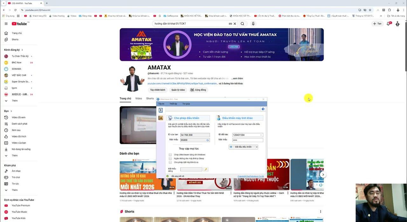The width and height of the screenshot is (407, 222).
Task: Switch to channel Shorts tab
Action: 150,98
